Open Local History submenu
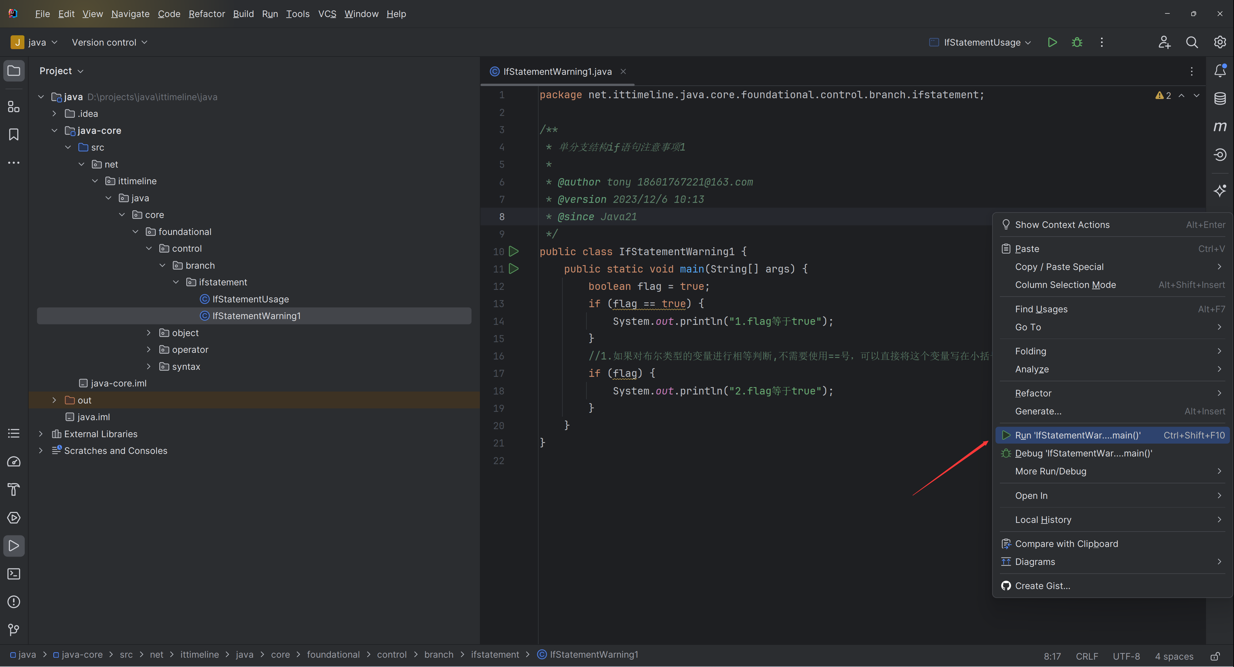The width and height of the screenshot is (1234, 667). tap(1112, 520)
